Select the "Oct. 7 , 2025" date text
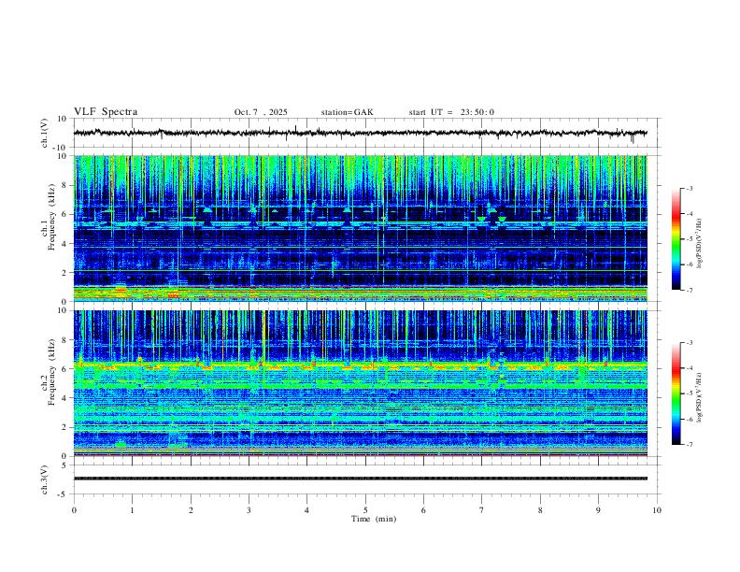 tap(261, 112)
